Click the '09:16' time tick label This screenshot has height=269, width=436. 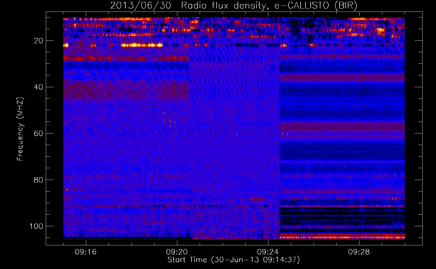click(x=86, y=252)
